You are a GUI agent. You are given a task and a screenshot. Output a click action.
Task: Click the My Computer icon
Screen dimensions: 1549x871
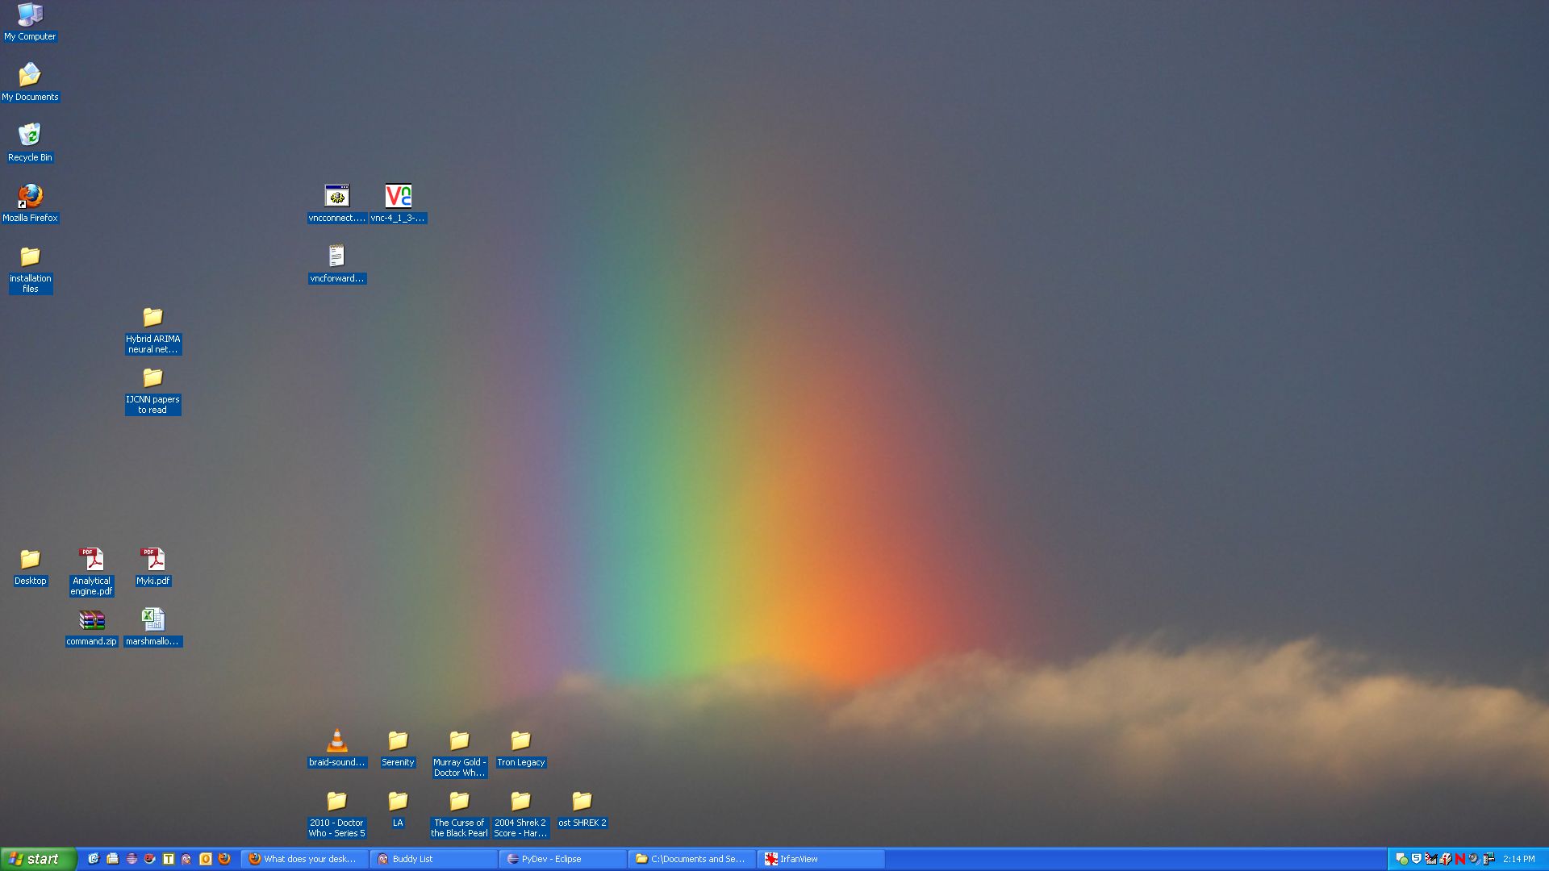pos(30,15)
